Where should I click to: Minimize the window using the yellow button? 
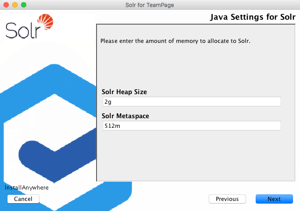pos(14,4)
